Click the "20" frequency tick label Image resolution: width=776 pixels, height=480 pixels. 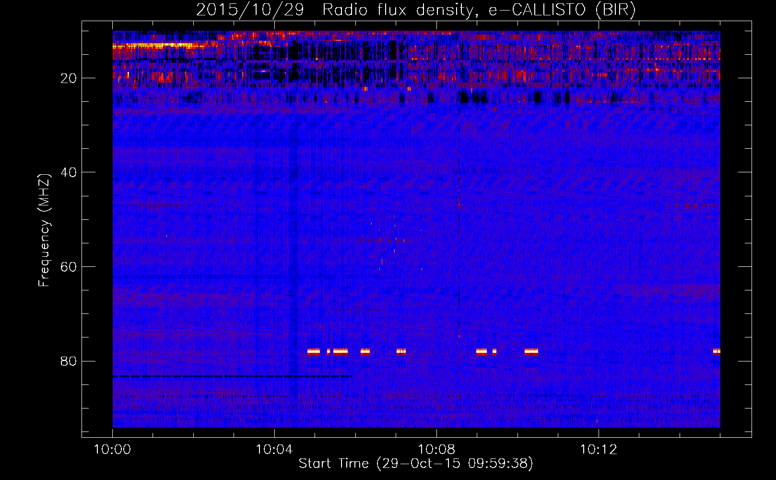[69, 78]
